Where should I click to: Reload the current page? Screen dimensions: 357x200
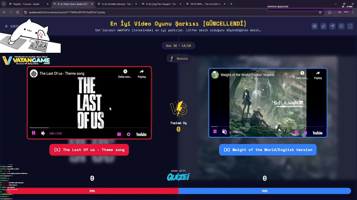click(17, 12)
